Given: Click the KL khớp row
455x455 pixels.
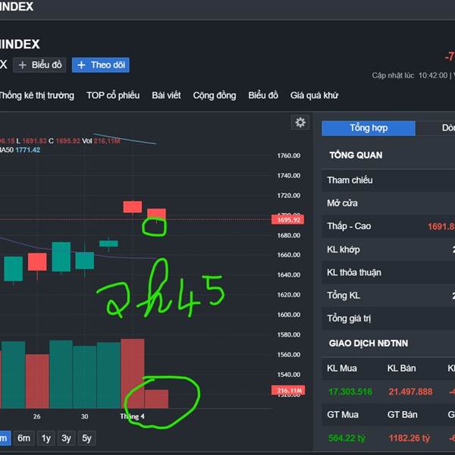Looking at the screenshot, I should tap(388, 249).
